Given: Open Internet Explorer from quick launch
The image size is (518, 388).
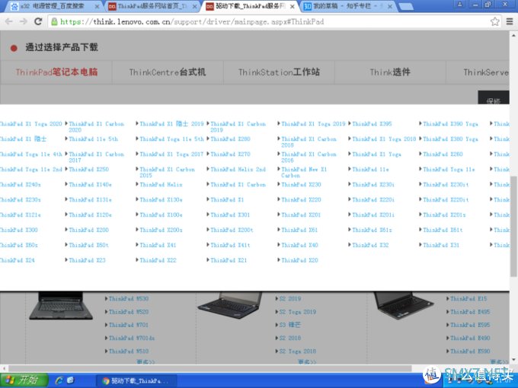Looking at the screenshot, I should [x=59, y=380].
